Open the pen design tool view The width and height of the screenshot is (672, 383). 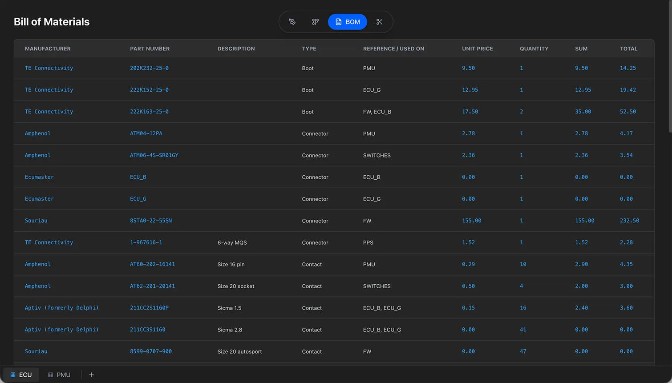292,22
